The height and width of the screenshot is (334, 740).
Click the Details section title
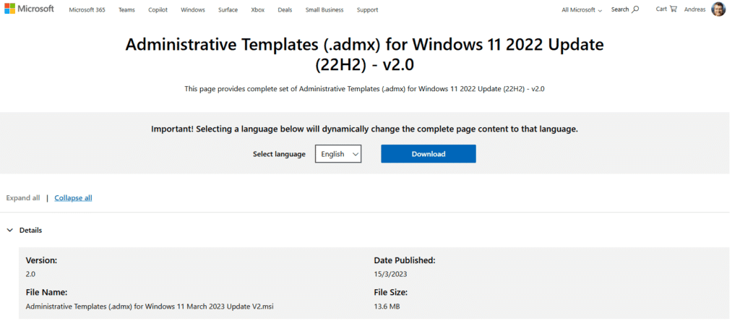coord(30,231)
